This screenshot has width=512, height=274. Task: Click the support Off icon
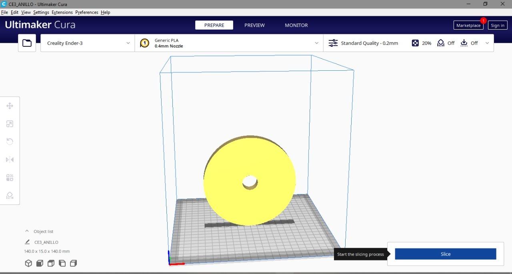(x=440, y=43)
